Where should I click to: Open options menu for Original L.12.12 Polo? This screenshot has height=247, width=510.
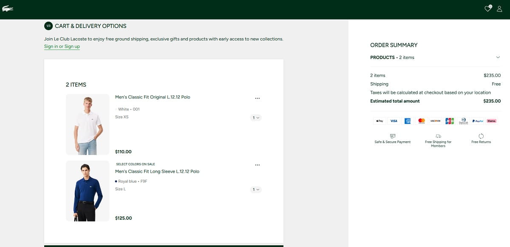coord(257,98)
